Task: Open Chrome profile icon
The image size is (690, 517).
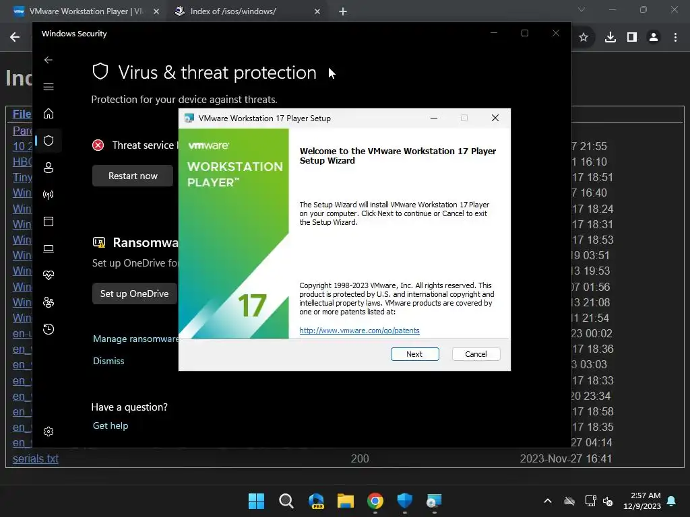Action: (x=654, y=38)
